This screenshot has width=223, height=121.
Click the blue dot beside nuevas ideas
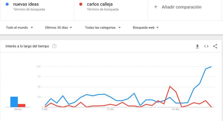pos(7,4)
